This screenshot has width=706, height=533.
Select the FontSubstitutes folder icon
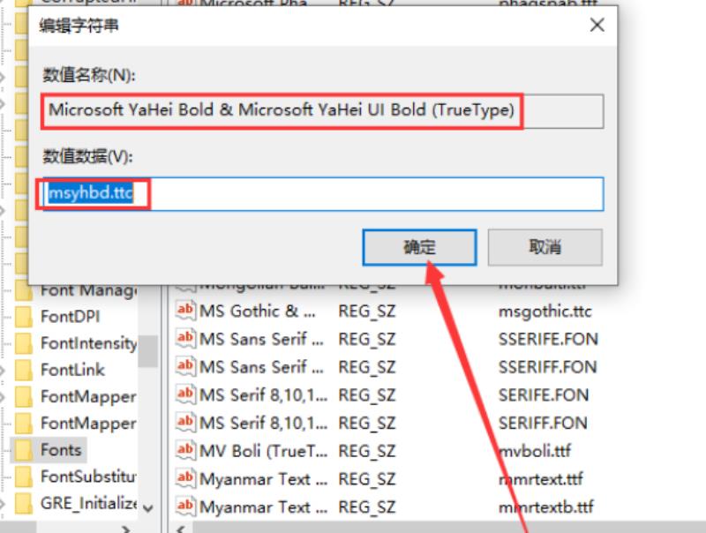click(x=24, y=477)
